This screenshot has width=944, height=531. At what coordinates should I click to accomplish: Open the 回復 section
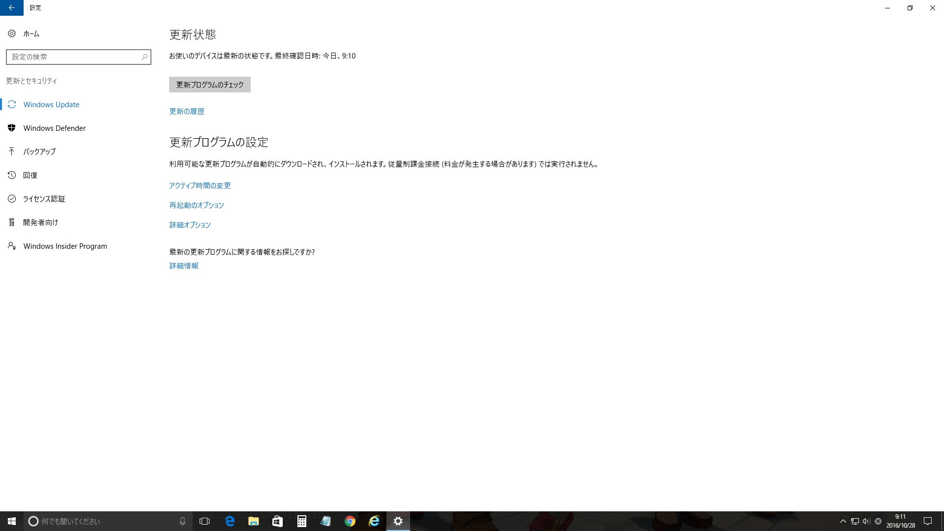(x=79, y=175)
